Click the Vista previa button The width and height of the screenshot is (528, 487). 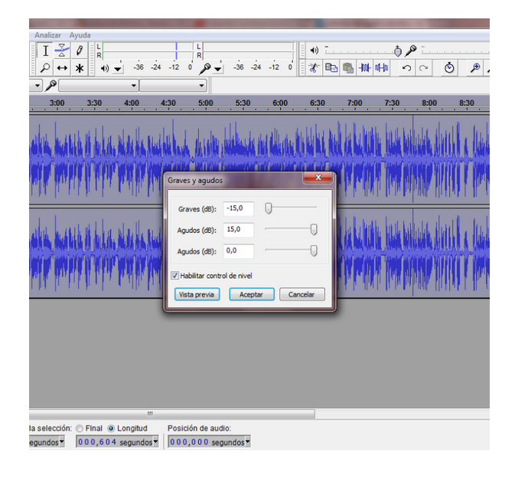(197, 295)
